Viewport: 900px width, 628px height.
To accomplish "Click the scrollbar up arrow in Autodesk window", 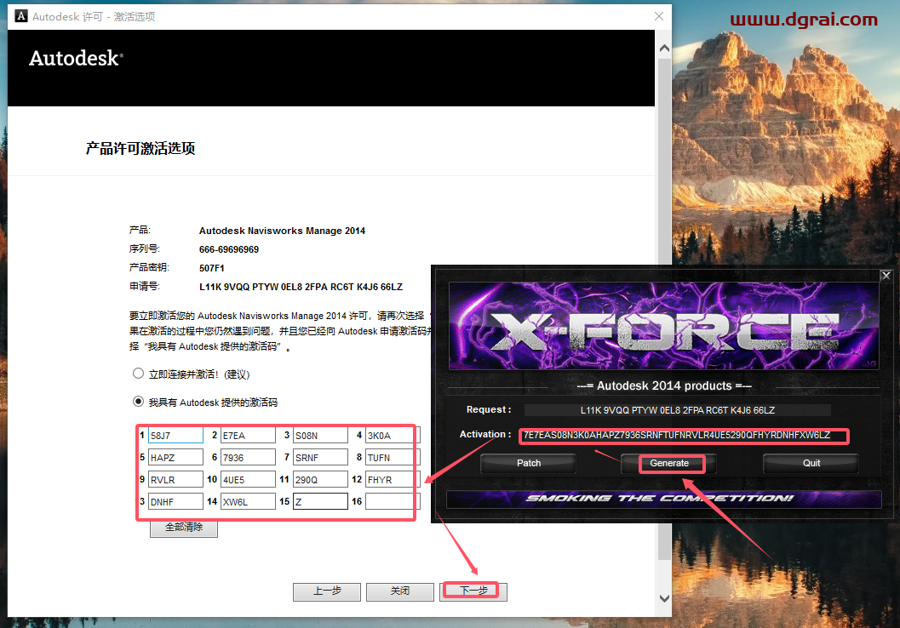I will (x=664, y=49).
